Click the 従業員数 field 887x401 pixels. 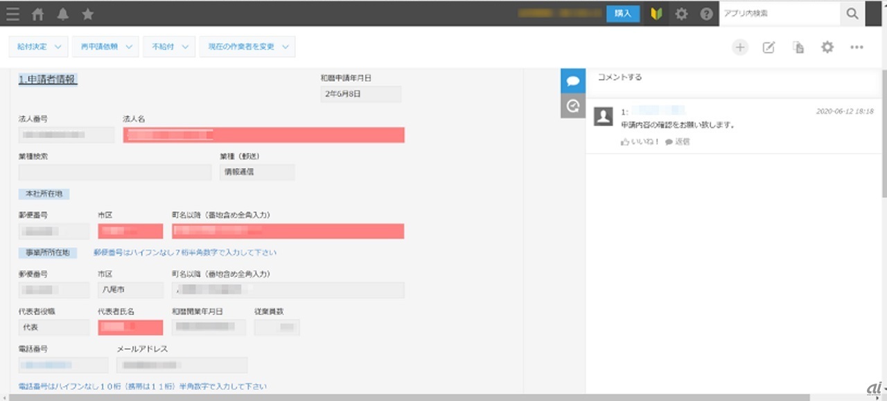(277, 328)
